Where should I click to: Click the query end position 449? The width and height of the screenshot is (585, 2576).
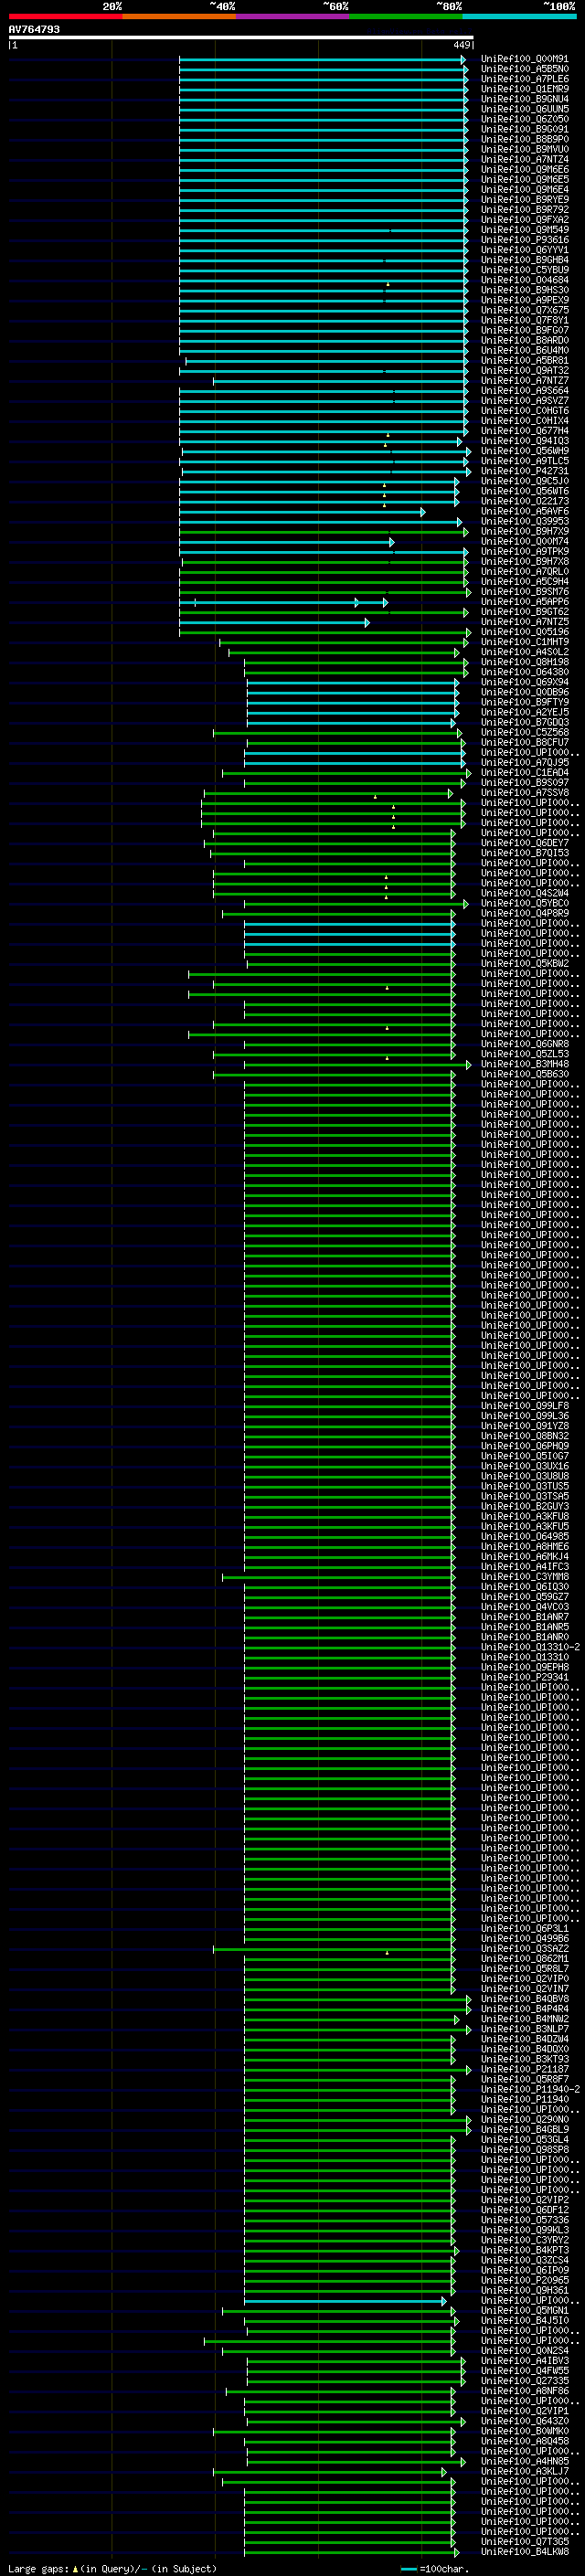462,45
